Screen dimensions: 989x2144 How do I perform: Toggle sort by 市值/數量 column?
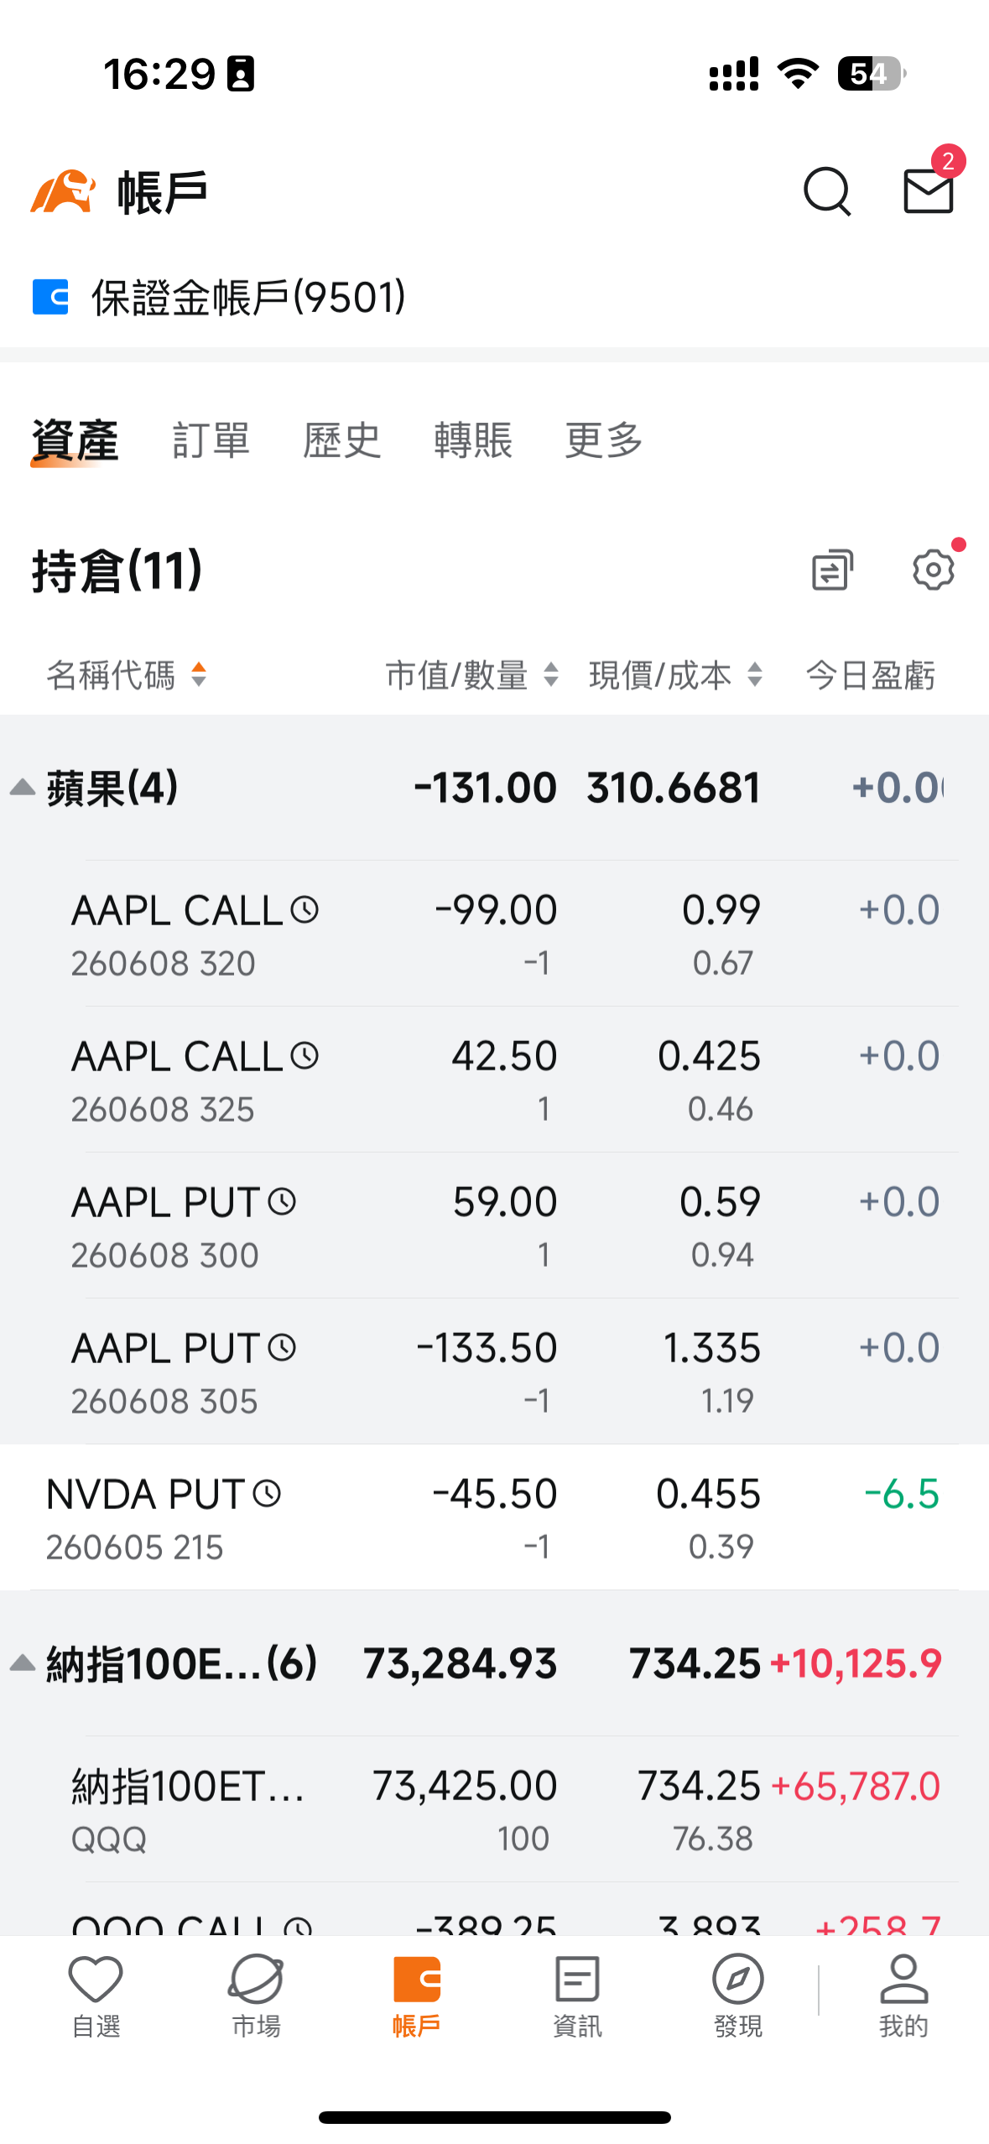pos(472,674)
